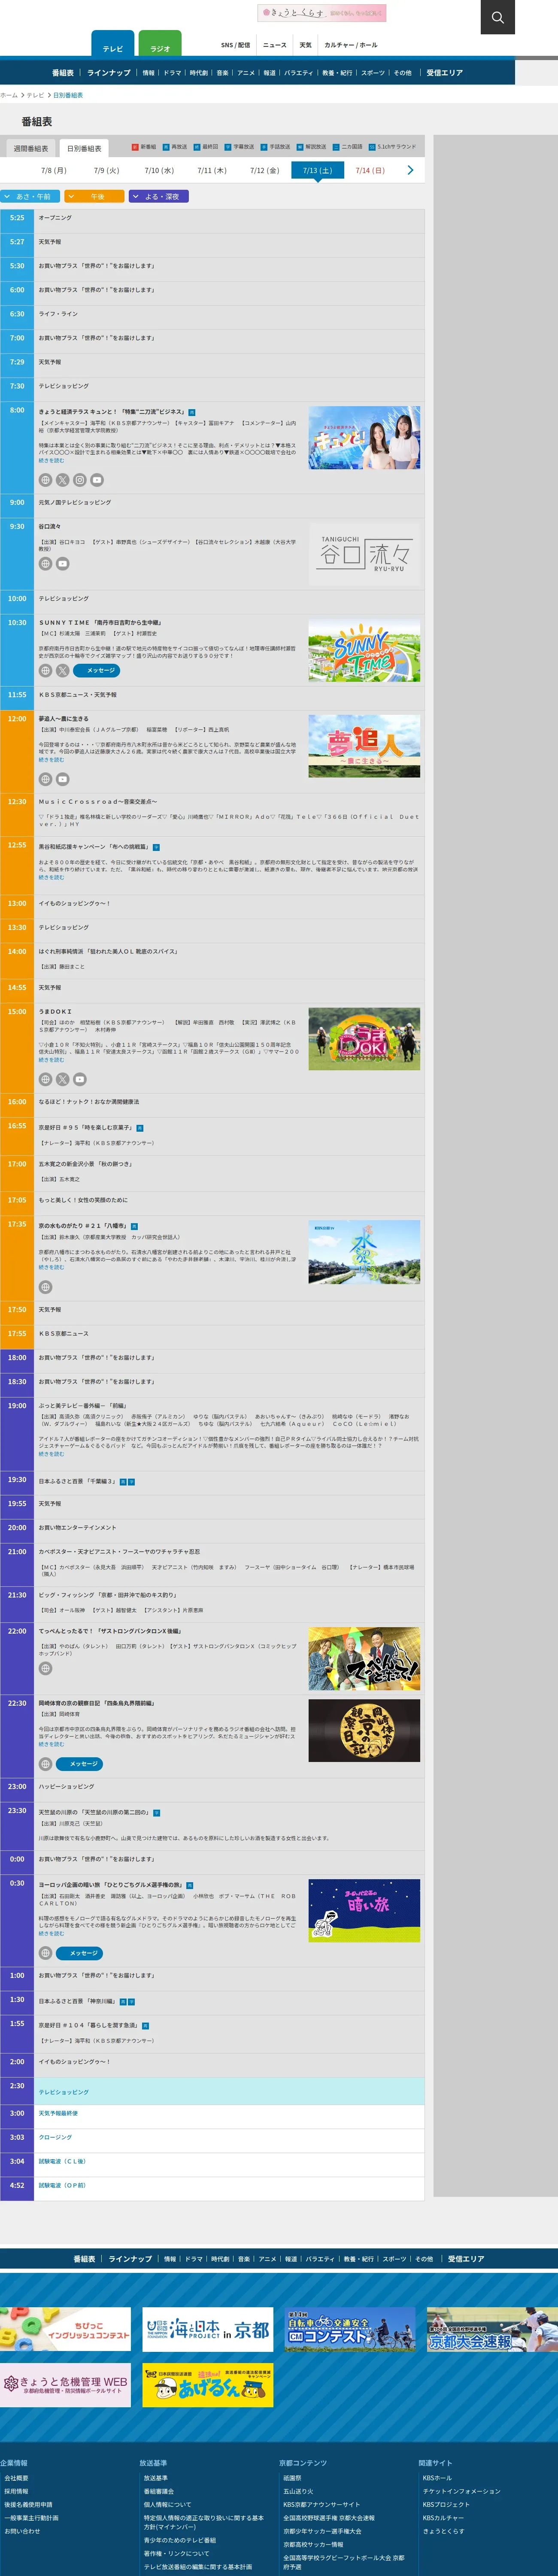
Task: Go to next week with the arrow
Action: [x=410, y=170]
